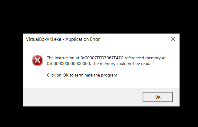Click the VirtualBoxVM.exe name in title bar

(40, 39)
